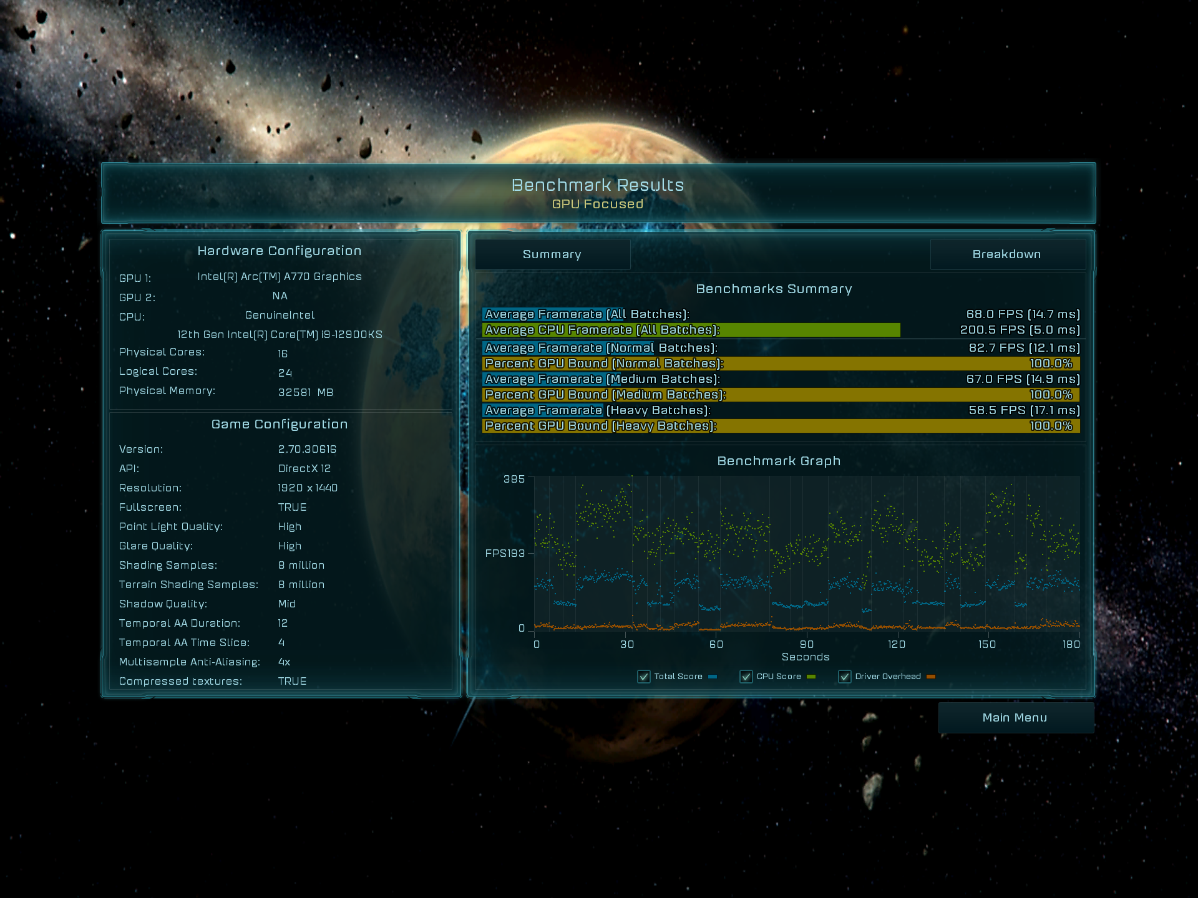Click Temporal AA Time Slice value 4

tap(281, 642)
